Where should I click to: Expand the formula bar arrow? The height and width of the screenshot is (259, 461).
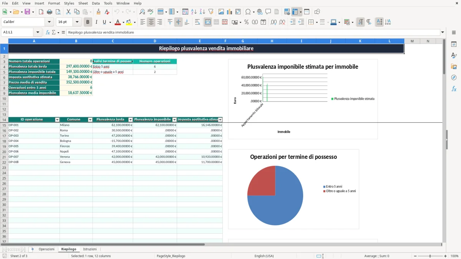coord(443,32)
